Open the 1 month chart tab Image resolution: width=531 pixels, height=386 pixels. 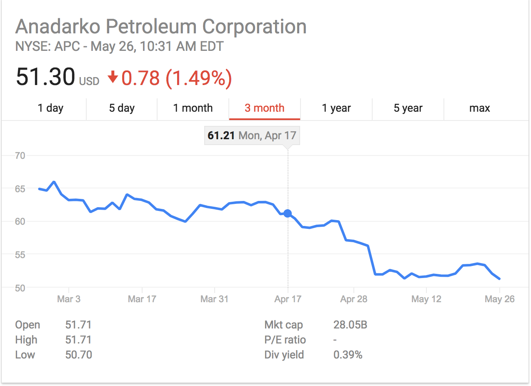coord(193,108)
